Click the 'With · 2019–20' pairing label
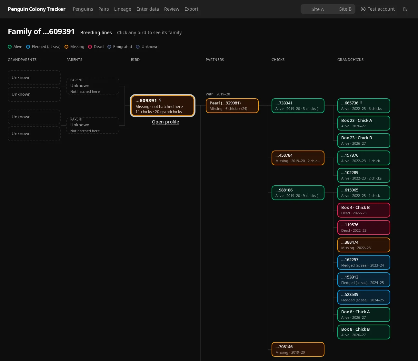Image resolution: width=418 pixels, height=361 pixels. (x=218, y=94)
